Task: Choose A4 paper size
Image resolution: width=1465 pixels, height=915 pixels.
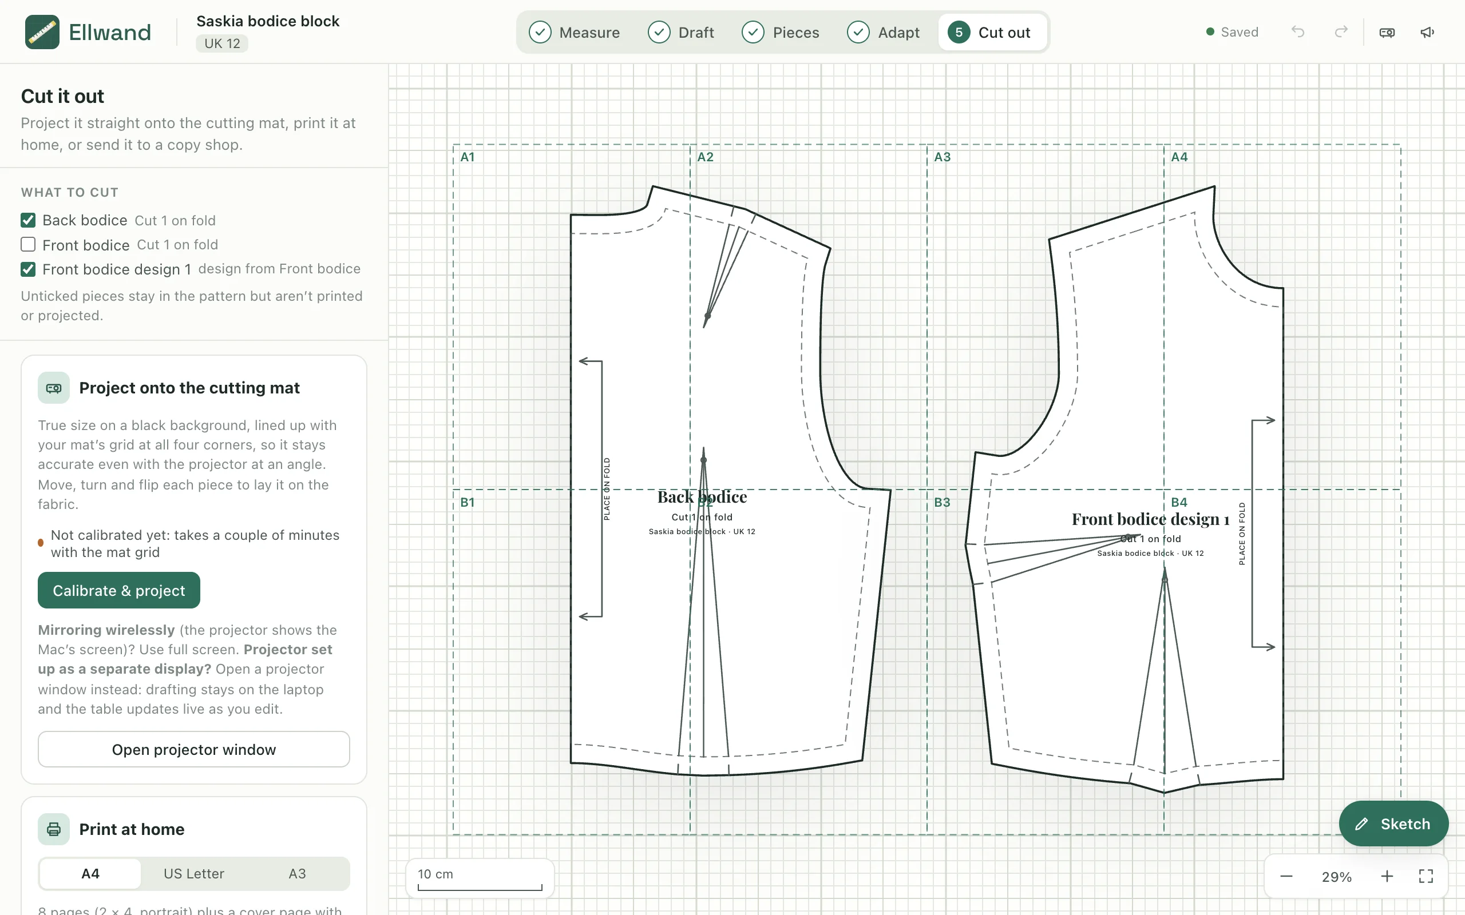Action: (x=90, y=874)
